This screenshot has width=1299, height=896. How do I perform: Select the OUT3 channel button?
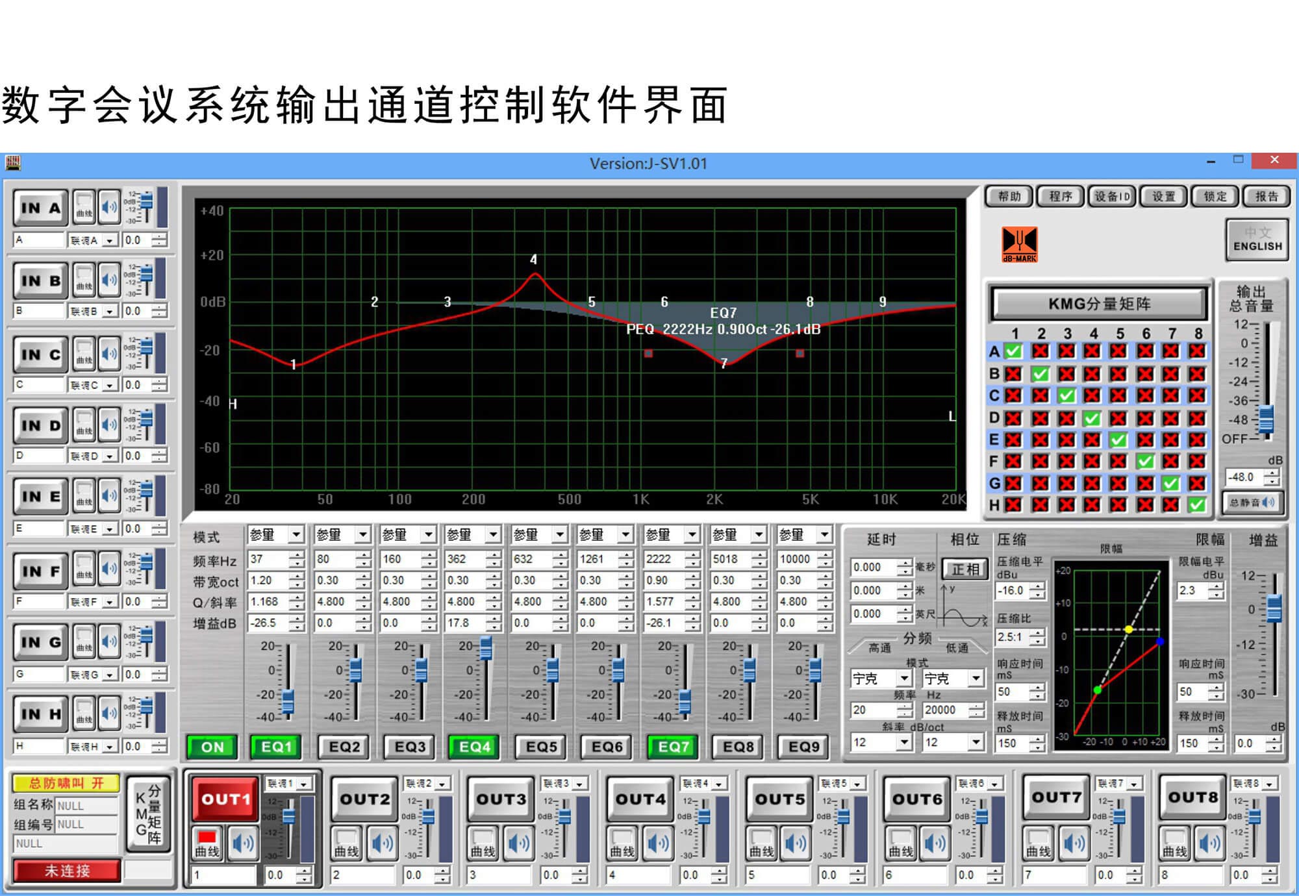click(x=501, y=799)
